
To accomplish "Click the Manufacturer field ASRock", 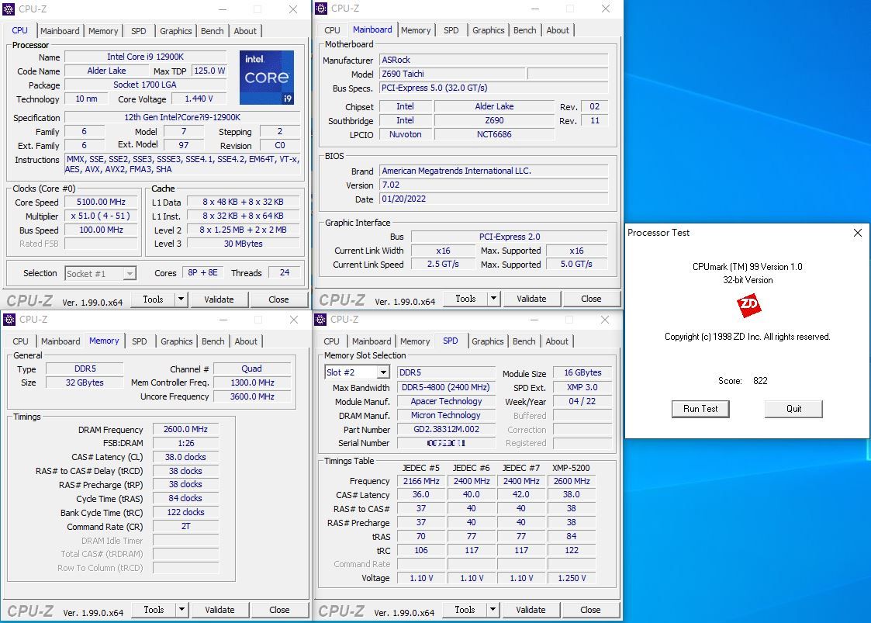I will click(494, 60).
